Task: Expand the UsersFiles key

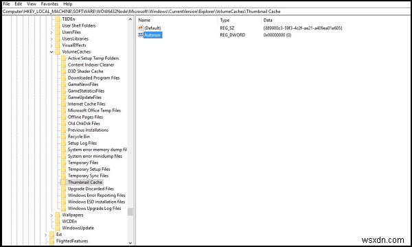Action: pyautogui.click(x=51, y=32)
